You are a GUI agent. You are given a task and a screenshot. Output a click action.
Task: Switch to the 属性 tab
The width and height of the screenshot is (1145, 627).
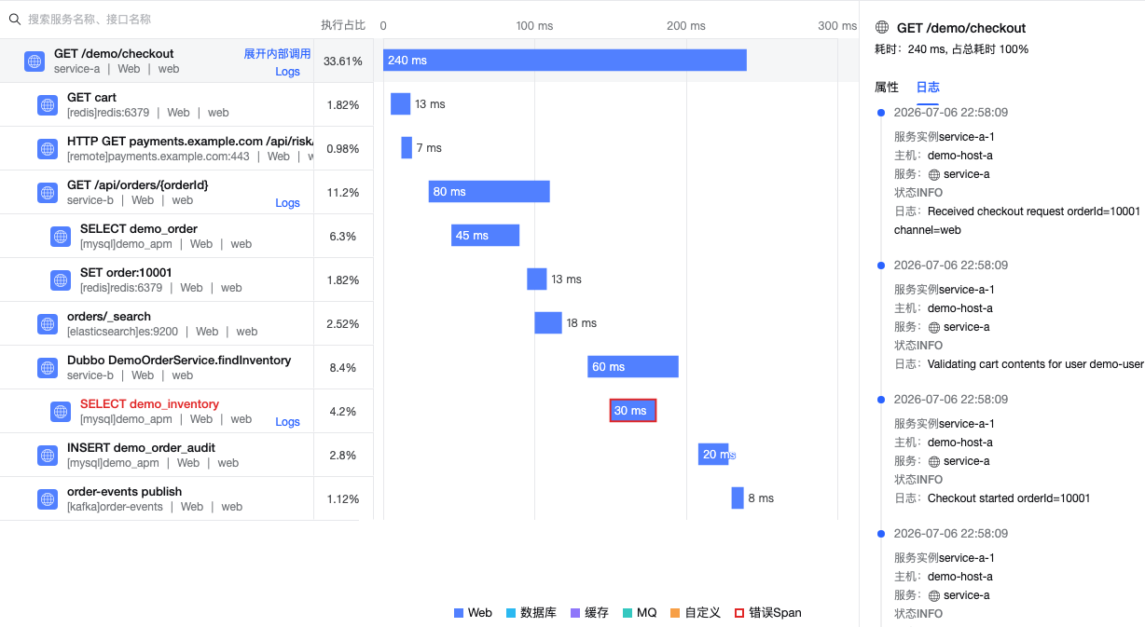[887, 88]
